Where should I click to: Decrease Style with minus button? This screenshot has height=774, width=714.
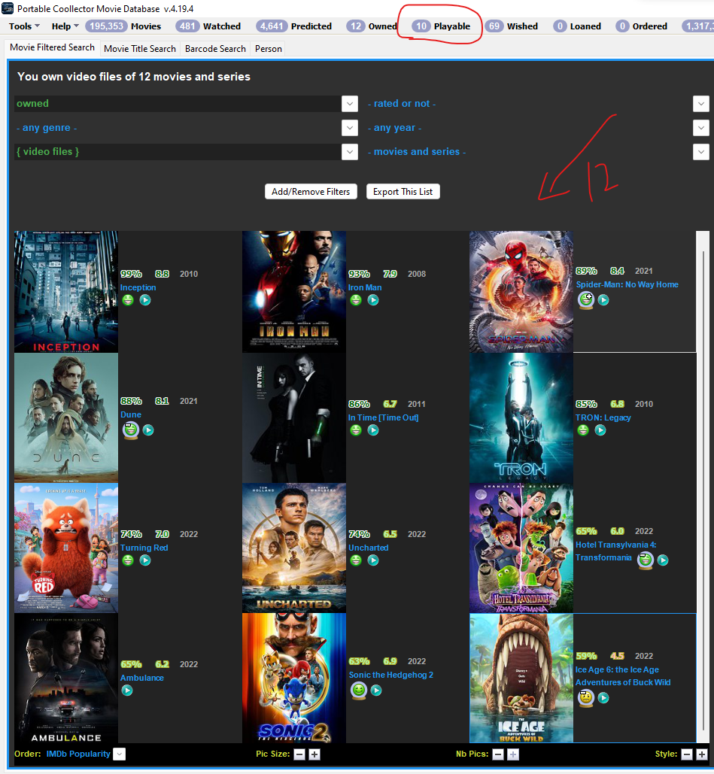(687, 754)
